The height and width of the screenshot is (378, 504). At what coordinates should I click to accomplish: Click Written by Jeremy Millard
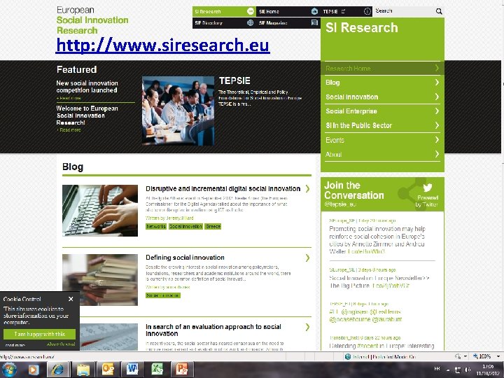coord(169,218)
